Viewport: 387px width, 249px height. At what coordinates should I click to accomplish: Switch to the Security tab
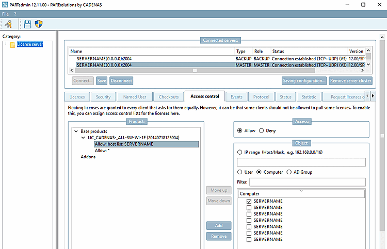[103, 97]
